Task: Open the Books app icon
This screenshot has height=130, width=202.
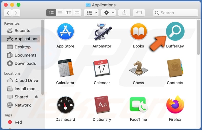Action: pyautogui.click(x=139, y=32)
